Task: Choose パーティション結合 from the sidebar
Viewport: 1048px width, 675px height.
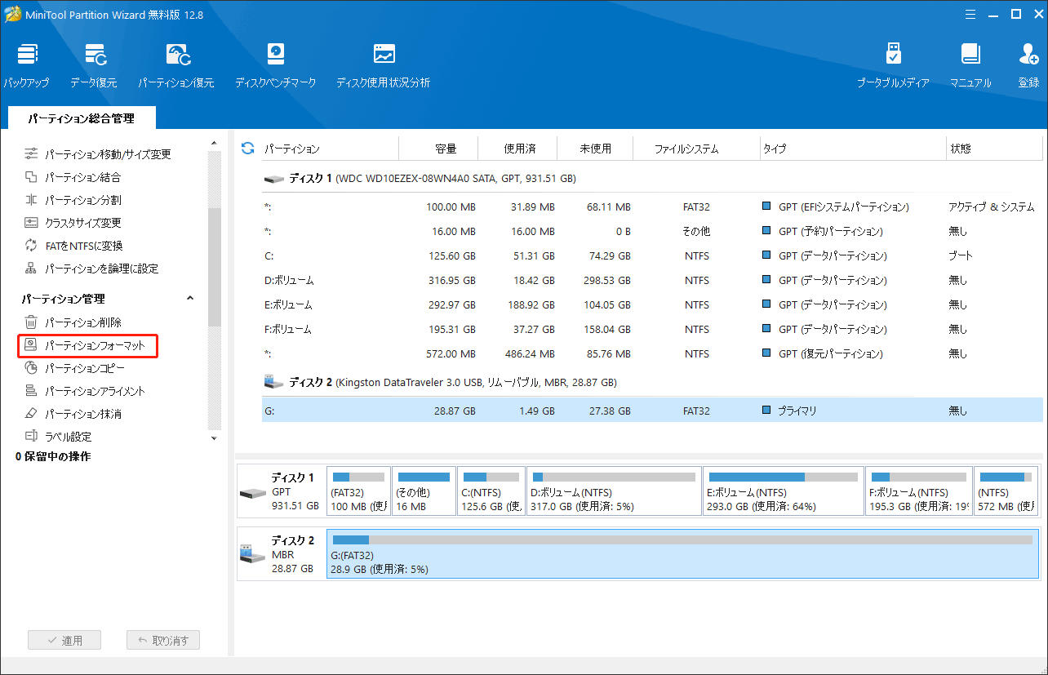Action: 73,177
